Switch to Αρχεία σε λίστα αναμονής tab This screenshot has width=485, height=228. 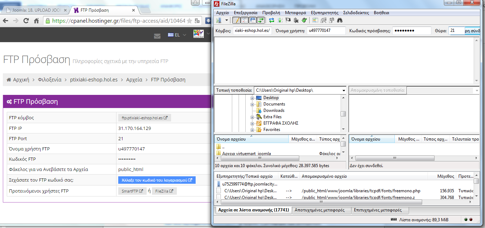[254, 210]
